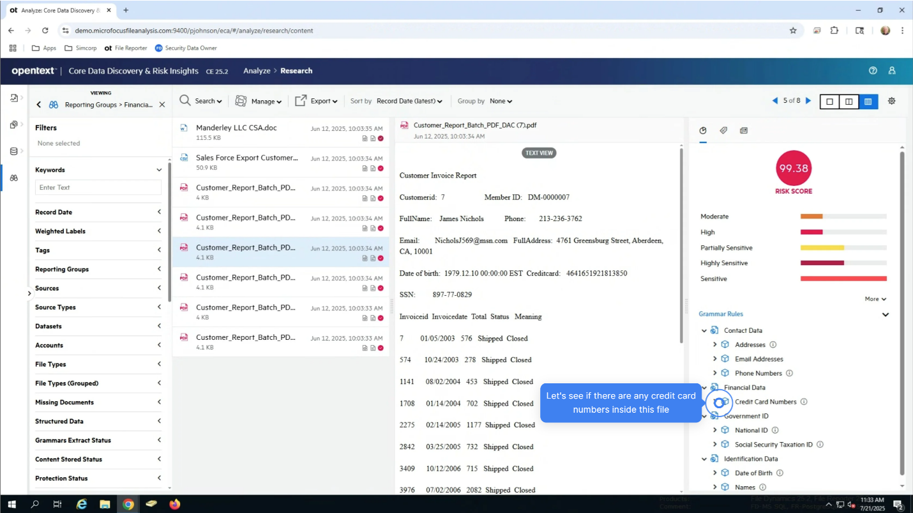913x513 pixels.
Task: Open the metadata card icon in the right panel
Action: click(744, 130)
